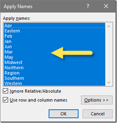The image size is (117, 123).
Task: Click the Cancel button
Action: pos(98,114)
